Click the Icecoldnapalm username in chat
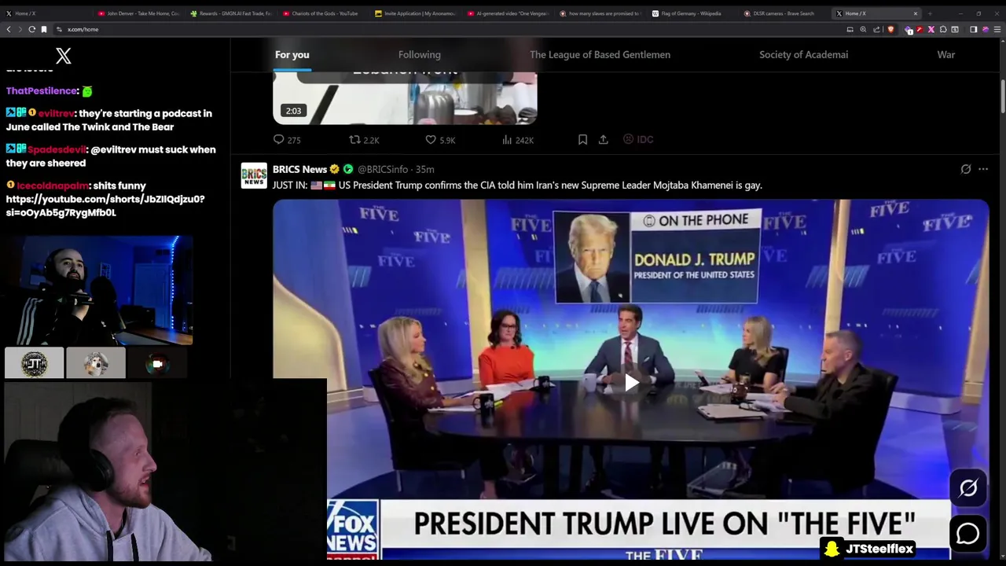Image resolution: width=1006 pixels, height=566 pixels. 53,186
